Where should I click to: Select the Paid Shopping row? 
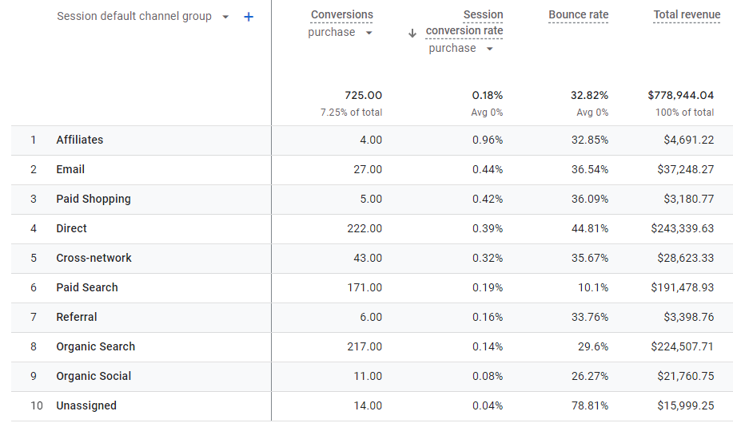[94, 199]
